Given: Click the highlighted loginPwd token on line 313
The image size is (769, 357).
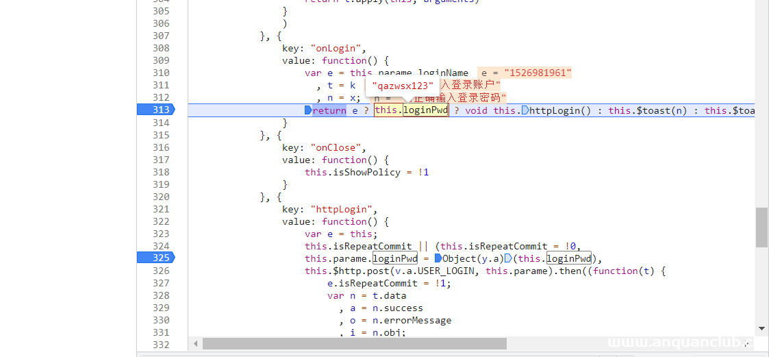Looking at the screenshot, I should click(425, 110).
